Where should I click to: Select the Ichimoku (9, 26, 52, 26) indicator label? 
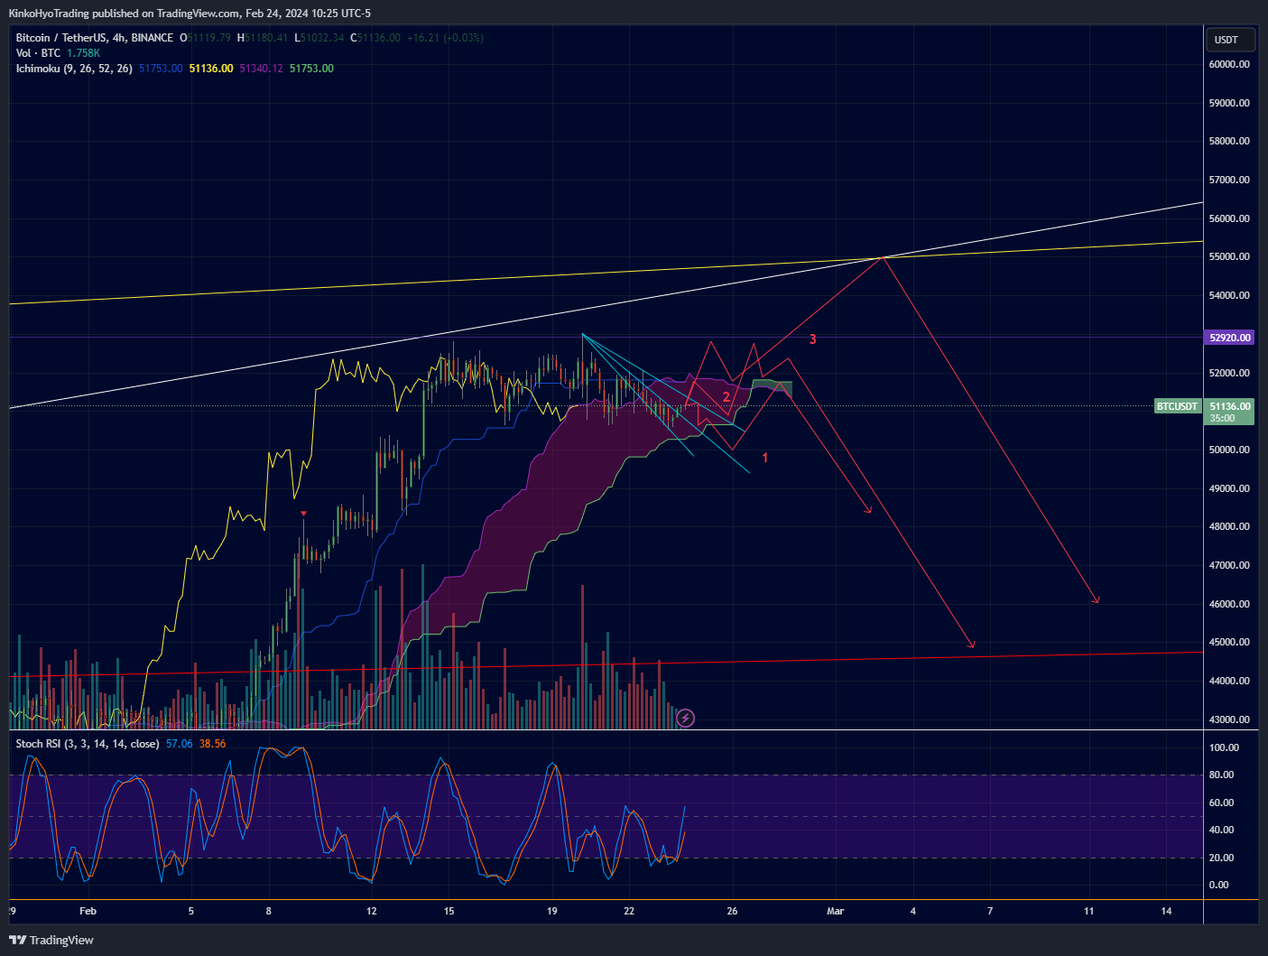pos(74,69)
